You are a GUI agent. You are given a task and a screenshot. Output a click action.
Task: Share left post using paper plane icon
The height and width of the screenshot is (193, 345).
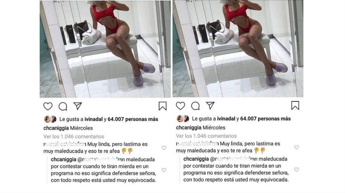(x=78, y=106)
